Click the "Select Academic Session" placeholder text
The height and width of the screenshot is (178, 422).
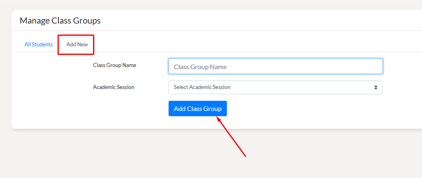coord(202,87)
